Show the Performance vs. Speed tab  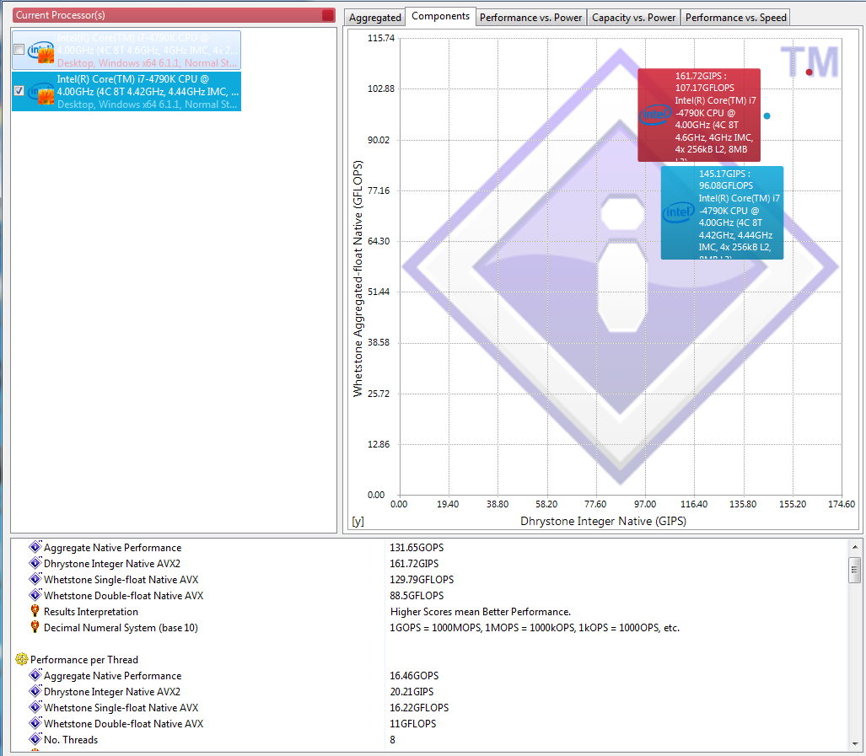coord(735,18)
